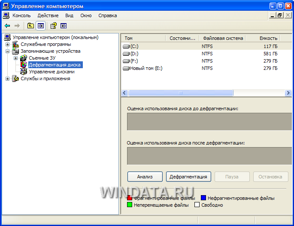Screen dimensions: 294x226
Task: Expand the Службы и приложения node
Action: coord(7,79)
